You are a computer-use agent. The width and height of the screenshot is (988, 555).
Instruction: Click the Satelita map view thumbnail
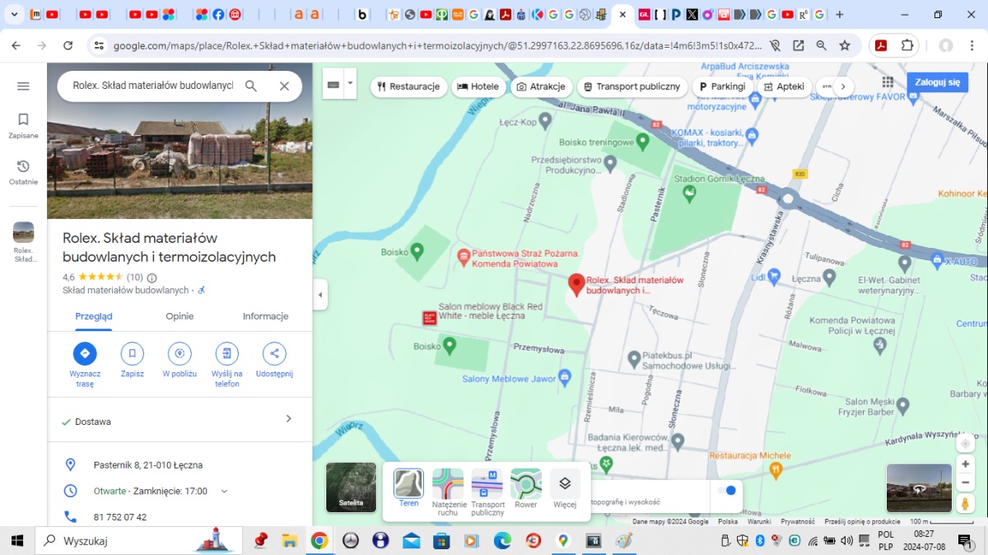pyautogui.click(x=352, y=487)
